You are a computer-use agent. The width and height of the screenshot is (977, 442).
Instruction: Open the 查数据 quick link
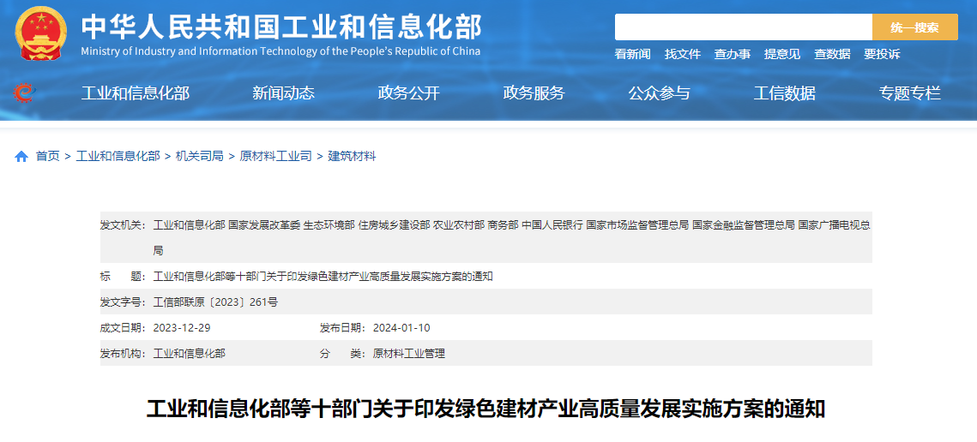point(832,54)
